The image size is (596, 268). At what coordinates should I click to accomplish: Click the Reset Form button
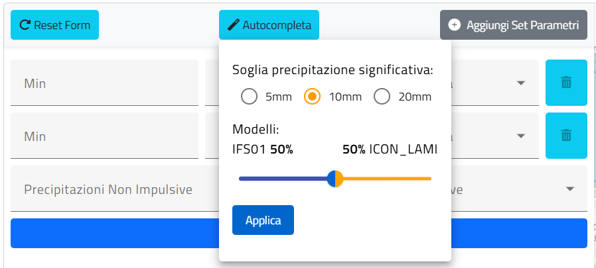point(54,25)
